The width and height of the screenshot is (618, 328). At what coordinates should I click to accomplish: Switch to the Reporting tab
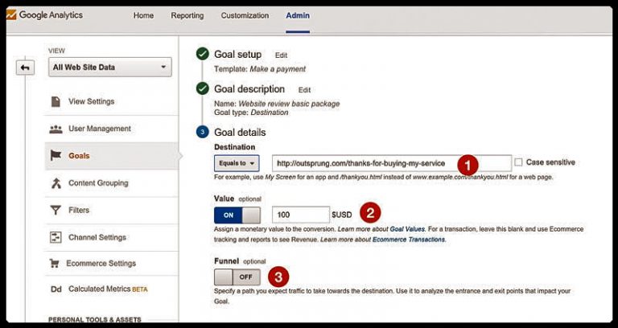point(187,16)
